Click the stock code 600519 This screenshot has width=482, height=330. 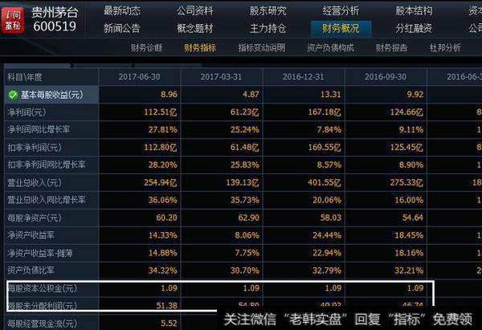pyautogui.click(x=55, y=26)
